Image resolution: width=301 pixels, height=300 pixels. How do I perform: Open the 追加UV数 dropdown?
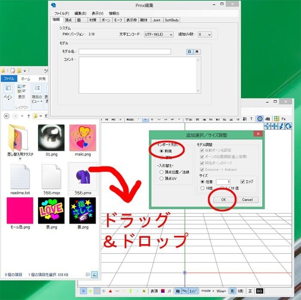click(205, 34)
